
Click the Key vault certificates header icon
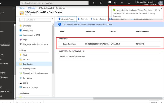click(x=22, y=13)
